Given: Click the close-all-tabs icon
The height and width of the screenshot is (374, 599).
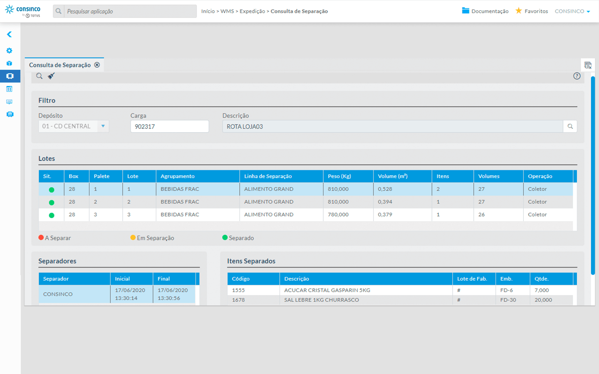Looking at the screenshot, I should pos(587,65).
